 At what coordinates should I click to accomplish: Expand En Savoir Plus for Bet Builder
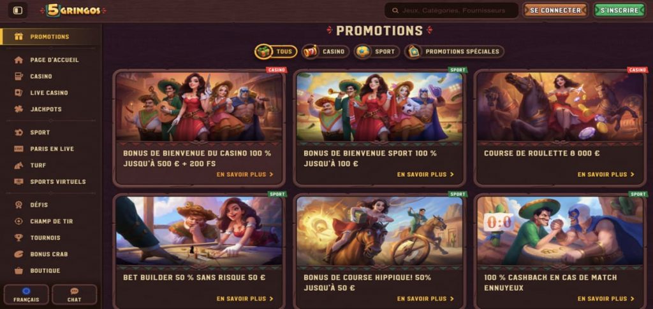[x=245, y=299]
